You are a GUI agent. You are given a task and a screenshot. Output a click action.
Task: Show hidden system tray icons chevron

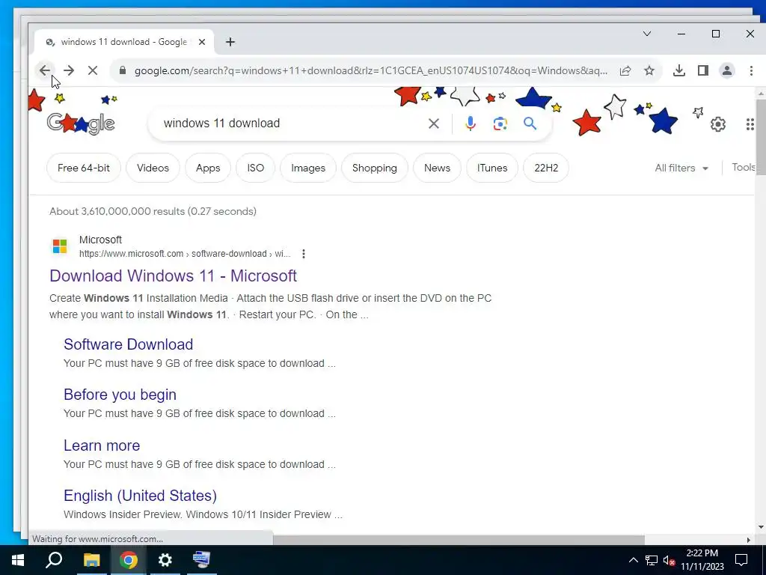click(x=633, y=560)
